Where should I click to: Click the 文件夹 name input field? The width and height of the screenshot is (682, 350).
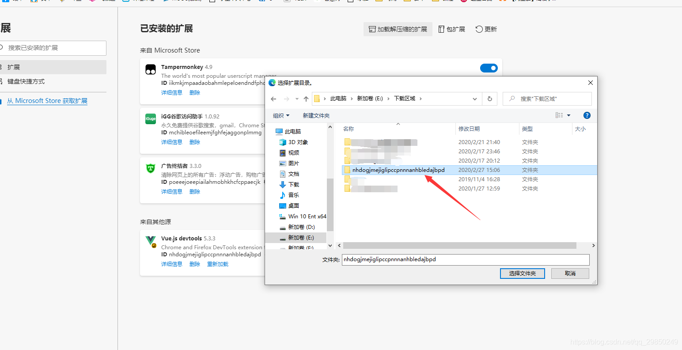pyautogui.click(x=466, y=259)
